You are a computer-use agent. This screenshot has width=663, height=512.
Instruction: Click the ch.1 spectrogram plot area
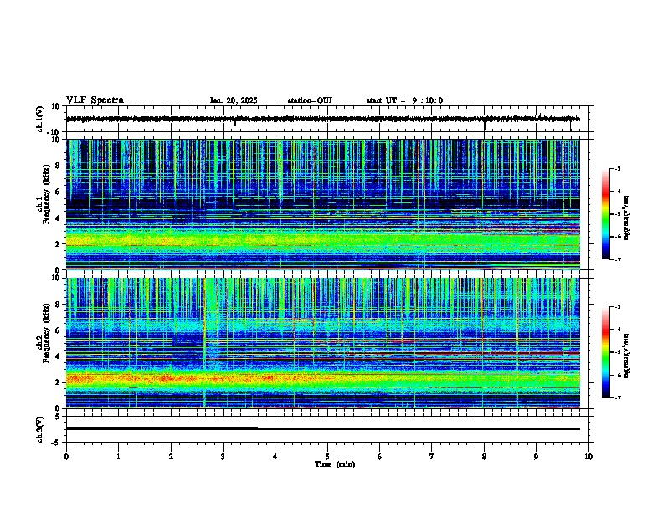coord(322,204)
